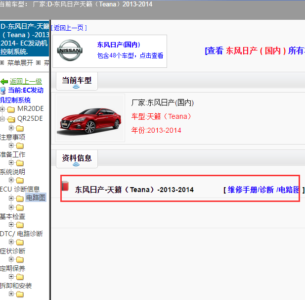Click the red 车型:天籁（Teana） text
305x300 pixels.
click(x=162, y=116)
